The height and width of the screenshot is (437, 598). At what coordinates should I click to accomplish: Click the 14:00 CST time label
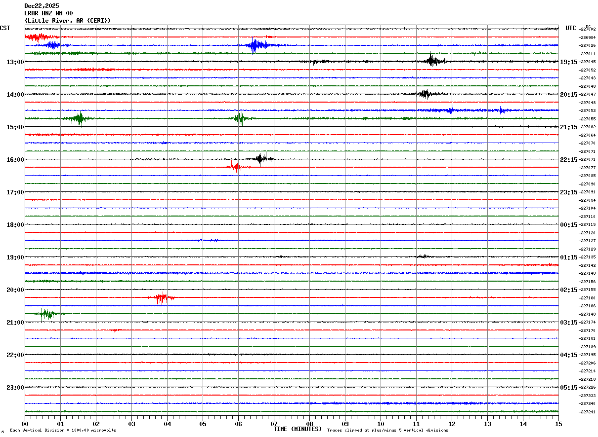pyautogui.click(x=15, y=95)
